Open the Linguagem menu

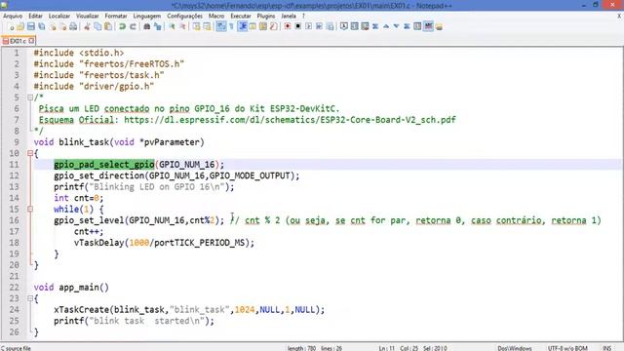coord(147,16)
